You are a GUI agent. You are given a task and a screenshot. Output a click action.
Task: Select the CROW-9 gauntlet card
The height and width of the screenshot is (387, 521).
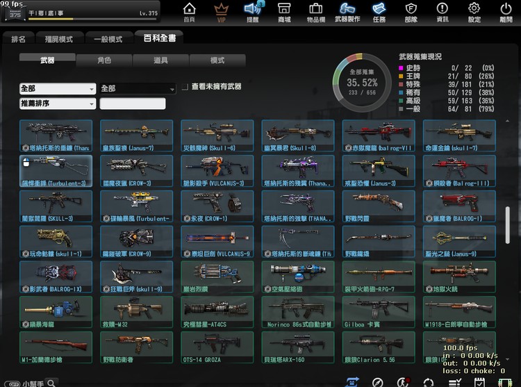point(137,242)
